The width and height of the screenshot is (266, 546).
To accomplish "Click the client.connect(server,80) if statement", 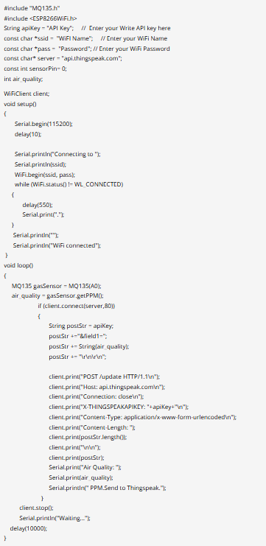I will coord(76,306).
